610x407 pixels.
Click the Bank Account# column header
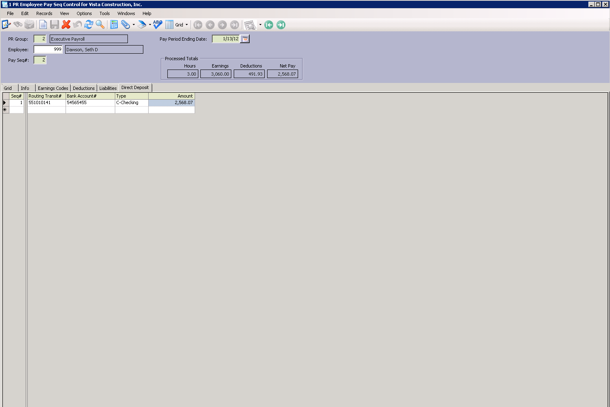click(90, 96)
